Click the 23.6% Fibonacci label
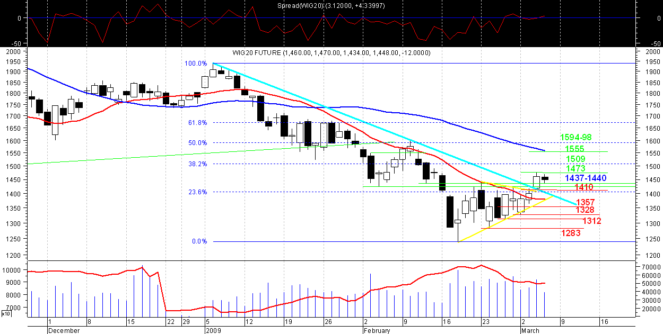This screenshot has height=334, width=663. coord(197,192)
